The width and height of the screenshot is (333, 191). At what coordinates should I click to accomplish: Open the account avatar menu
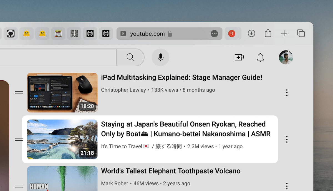click(286, 57)
